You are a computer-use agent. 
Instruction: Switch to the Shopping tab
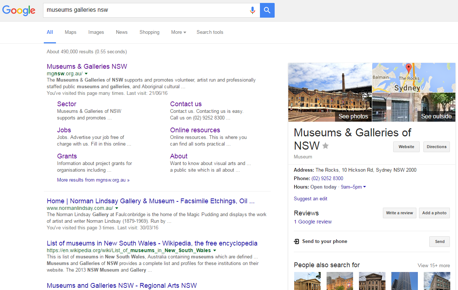pyautogui.click(x=149, y=32)
